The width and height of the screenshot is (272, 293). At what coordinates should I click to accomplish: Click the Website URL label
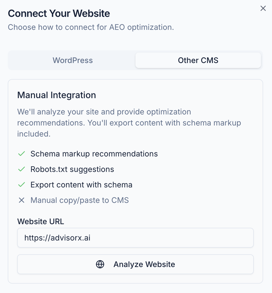[40, 221]
